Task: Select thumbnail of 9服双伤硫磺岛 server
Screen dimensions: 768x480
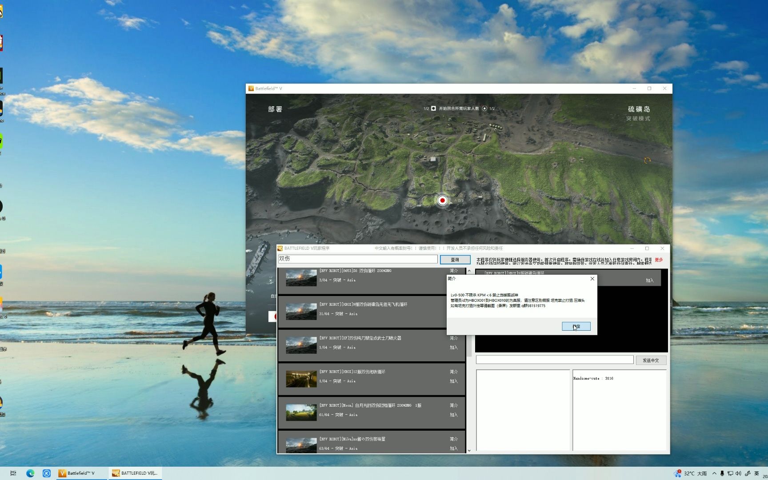Action: [301, 312]
